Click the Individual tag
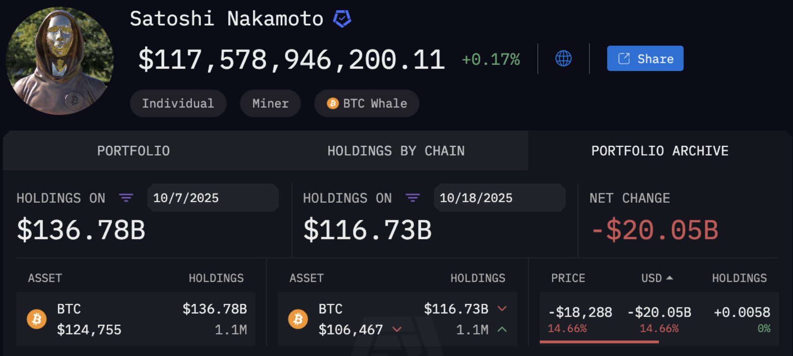This screenshot has height=356, width=793. click(x=178, y=103)
